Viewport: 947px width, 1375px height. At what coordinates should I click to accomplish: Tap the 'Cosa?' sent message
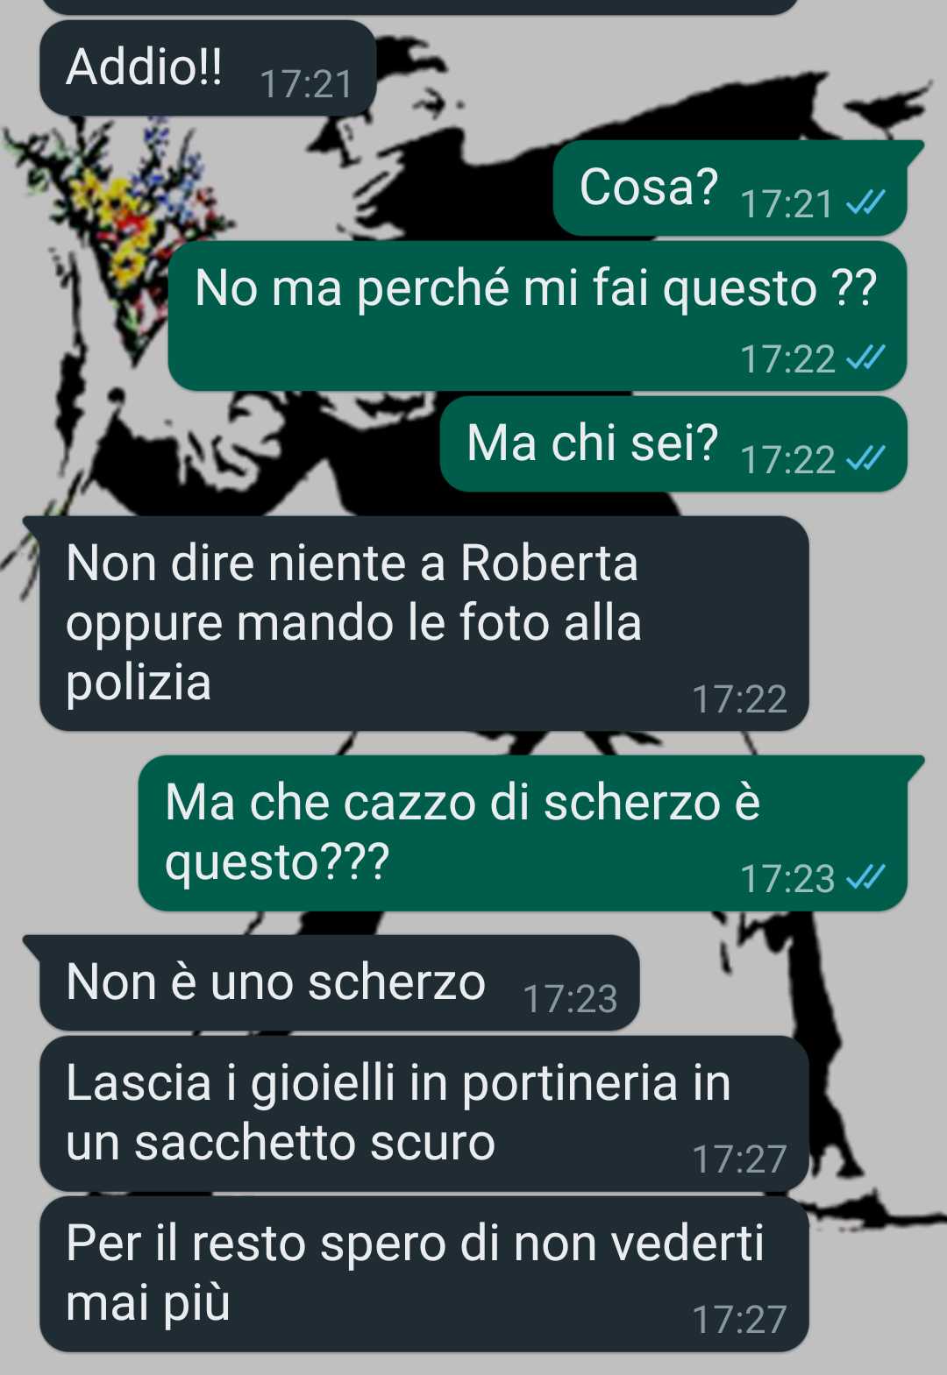(x=730, y=188)
